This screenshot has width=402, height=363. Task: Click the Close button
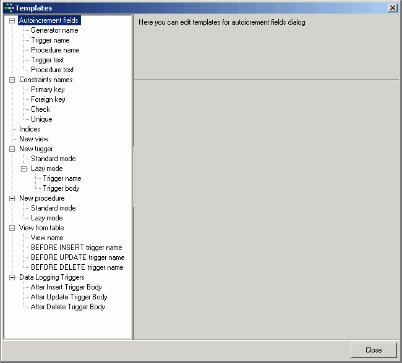pos(374,350)
